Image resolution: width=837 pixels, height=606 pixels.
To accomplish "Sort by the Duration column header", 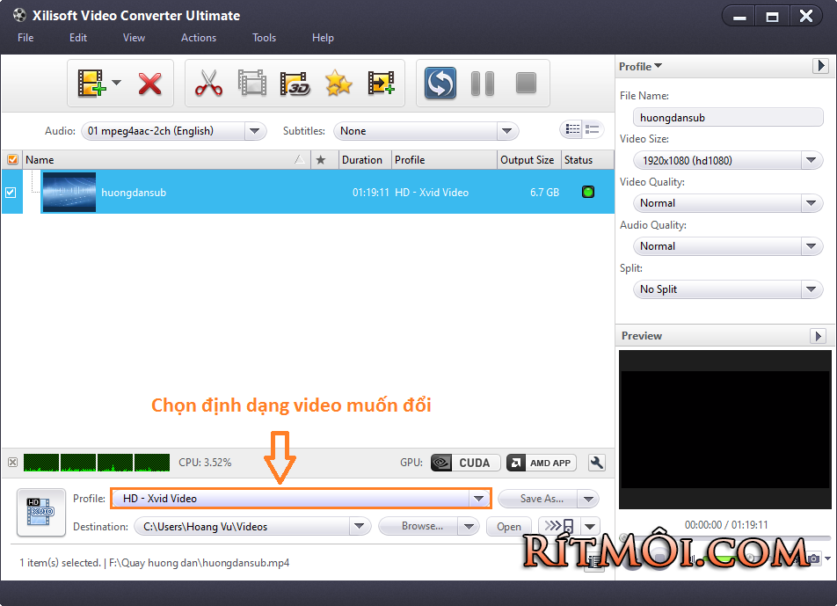I will [365, 160].
